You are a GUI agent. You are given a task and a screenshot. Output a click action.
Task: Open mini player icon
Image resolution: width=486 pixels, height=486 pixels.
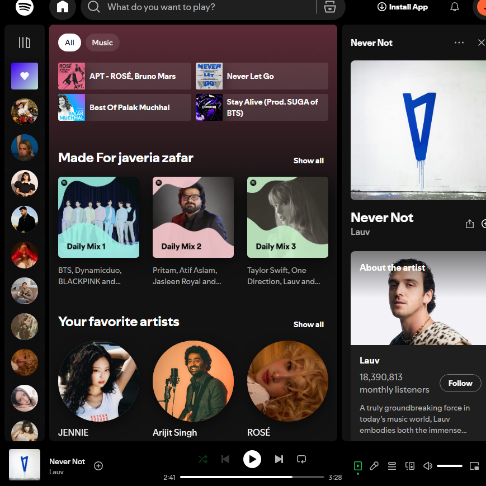click(x=474, y=466)
